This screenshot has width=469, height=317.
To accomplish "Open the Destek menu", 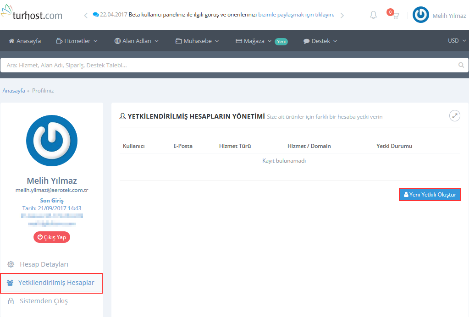I will coord(320,41).
